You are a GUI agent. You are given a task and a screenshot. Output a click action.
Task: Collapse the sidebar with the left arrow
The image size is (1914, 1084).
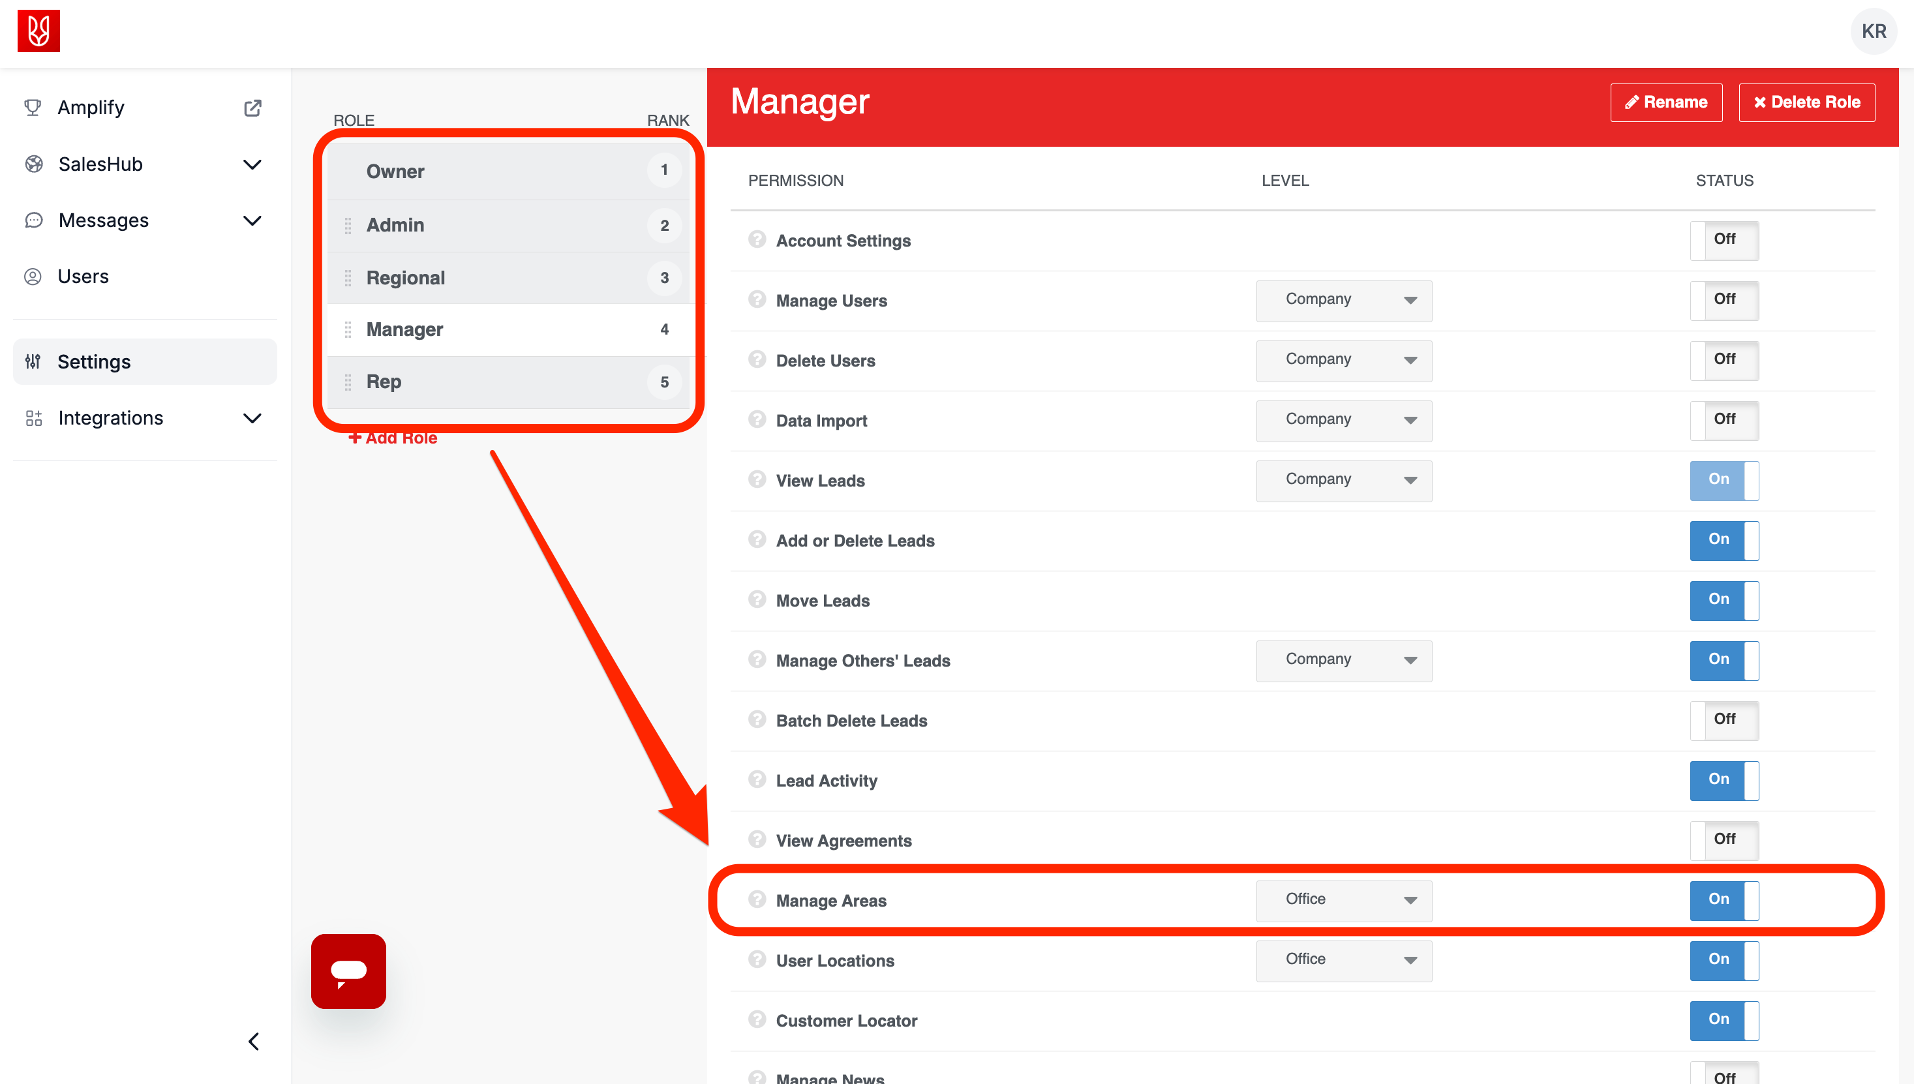[254, 1041]
